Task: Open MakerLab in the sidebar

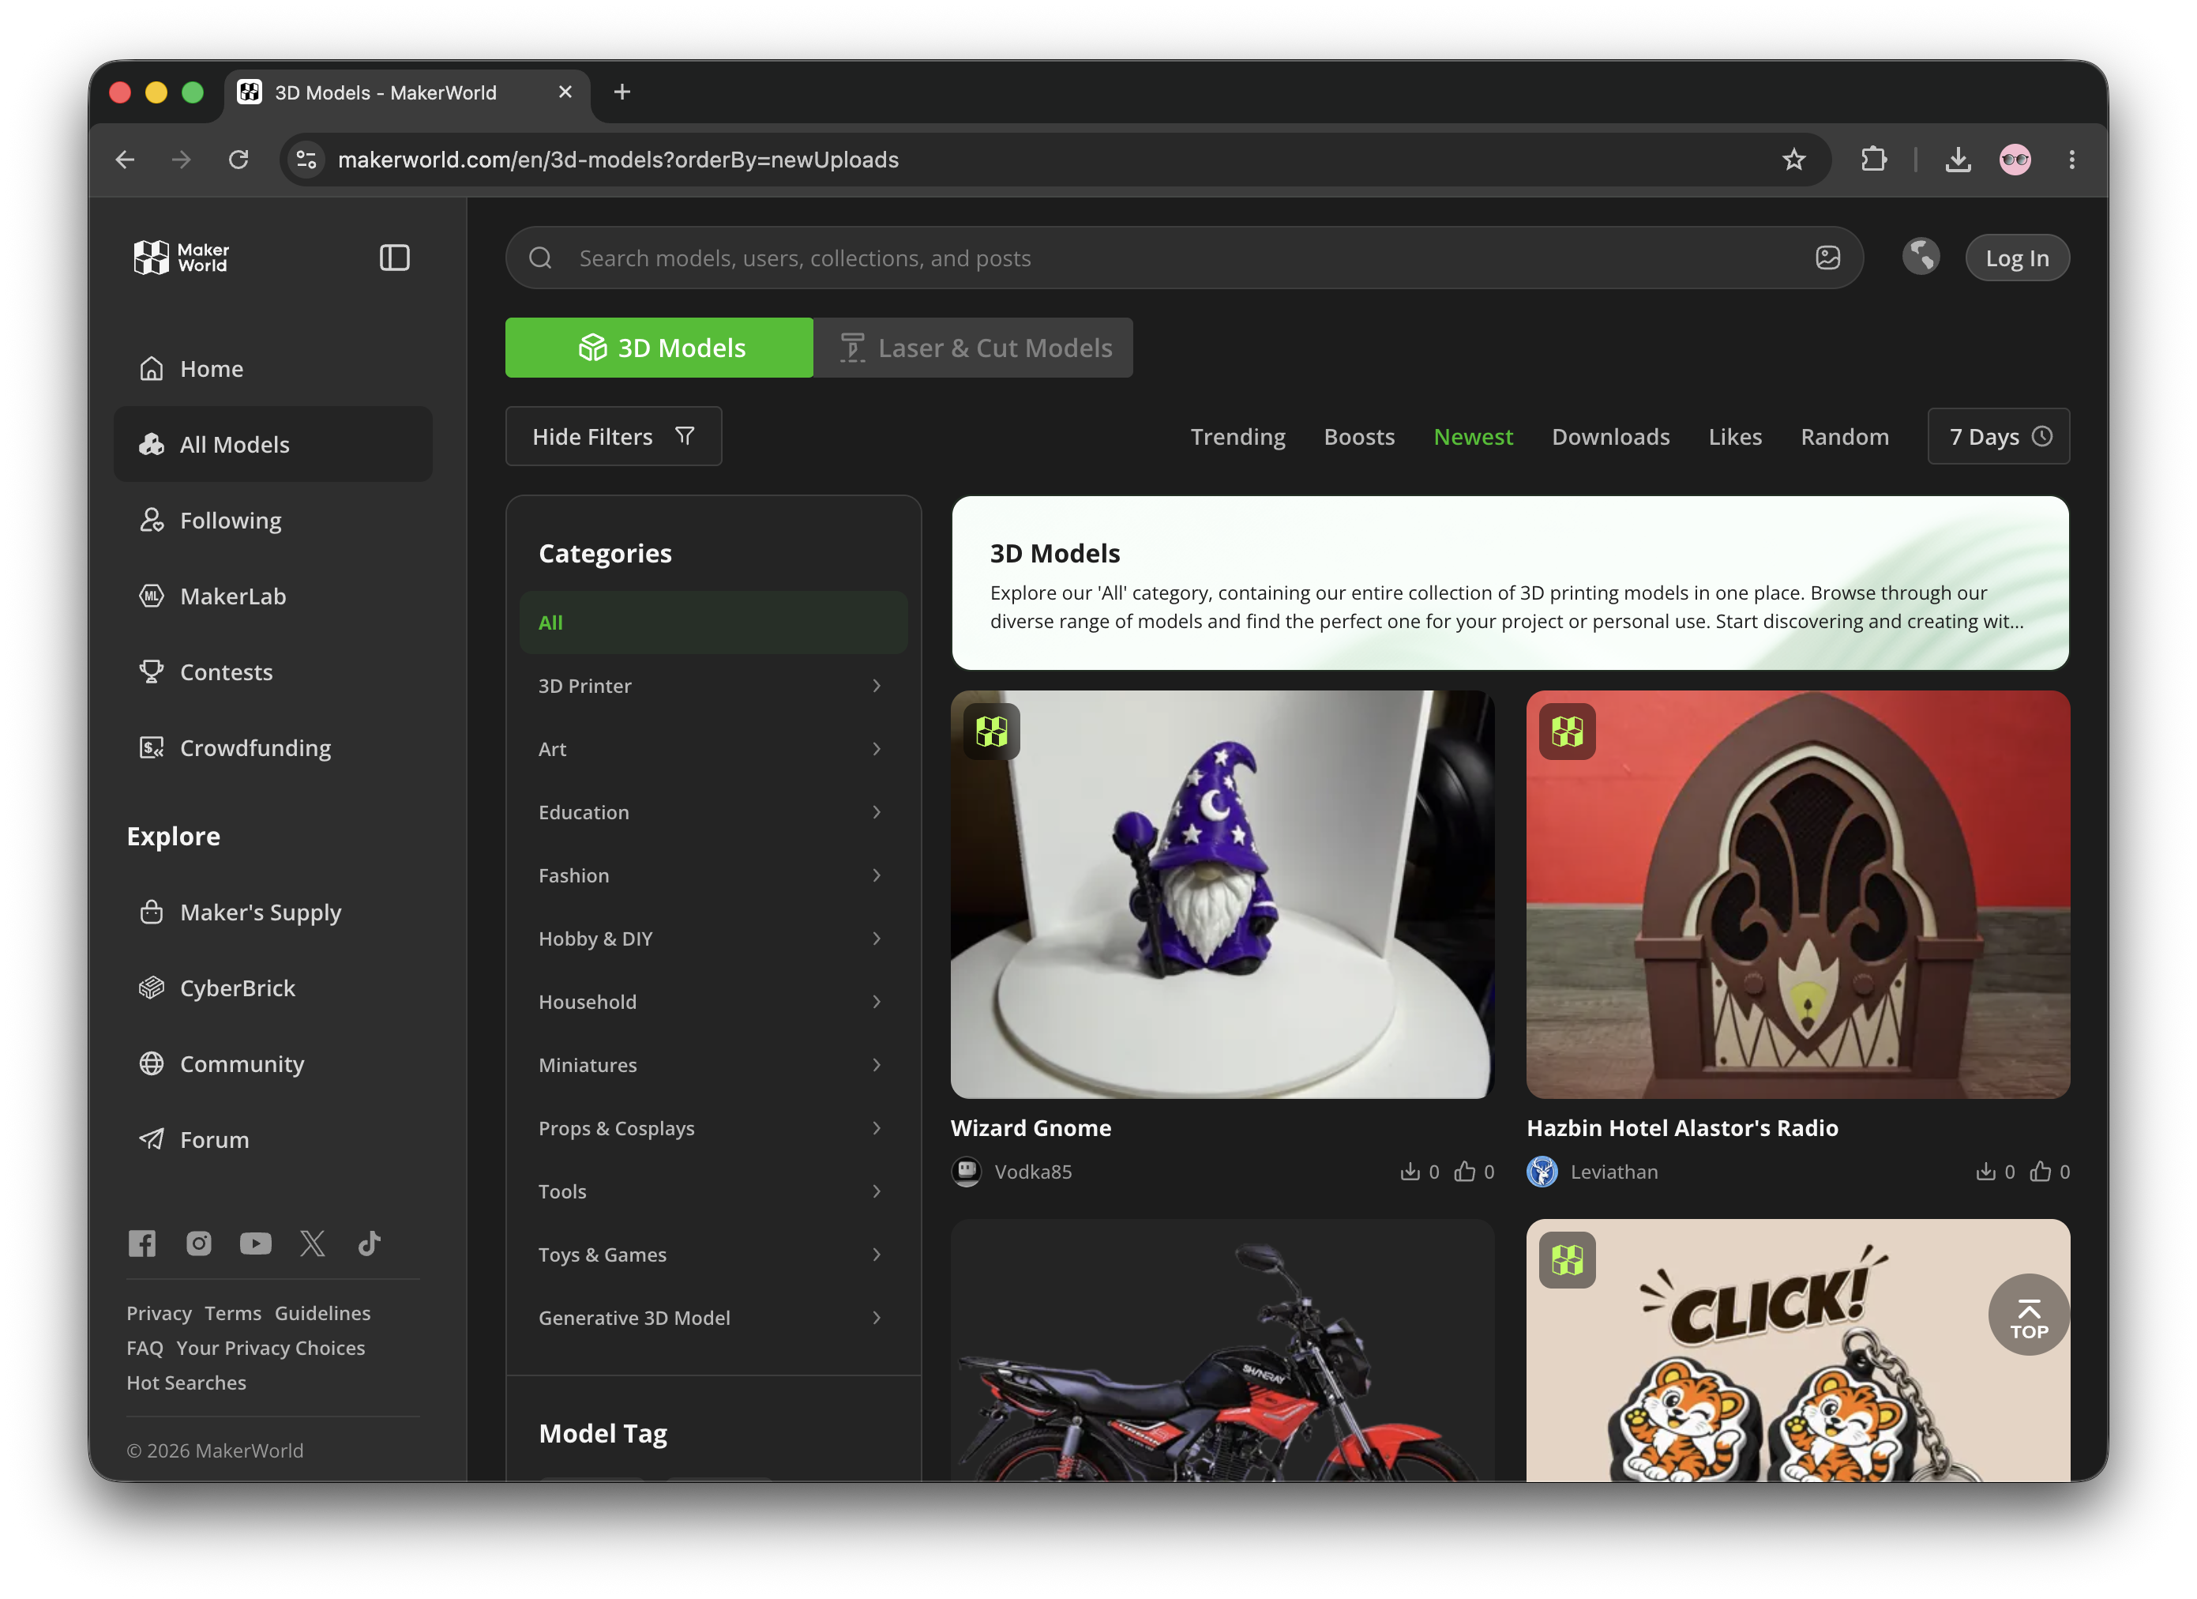Action: pyautogui.click(x=273, y=596)
